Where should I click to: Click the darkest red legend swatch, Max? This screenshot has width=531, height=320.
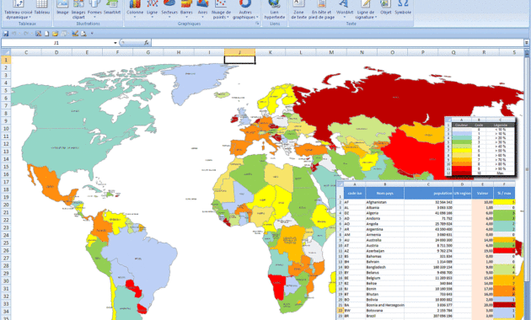pos(462,173)
